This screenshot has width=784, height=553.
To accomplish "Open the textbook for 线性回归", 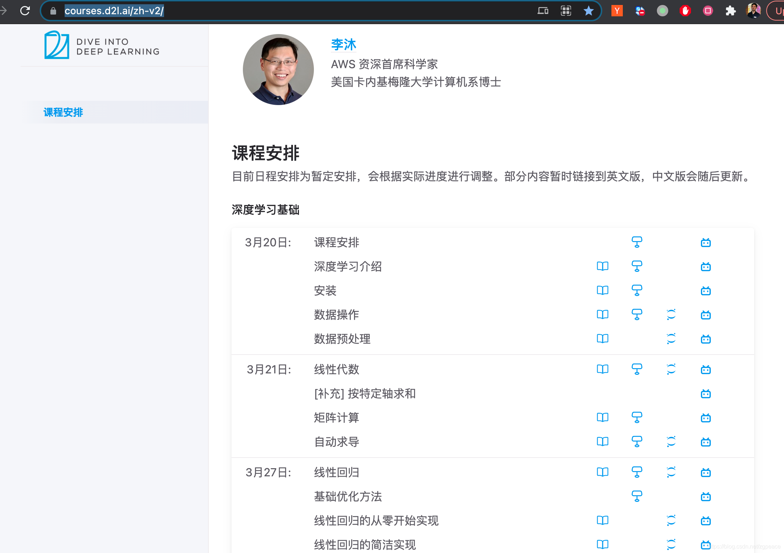I will (603, 472).
